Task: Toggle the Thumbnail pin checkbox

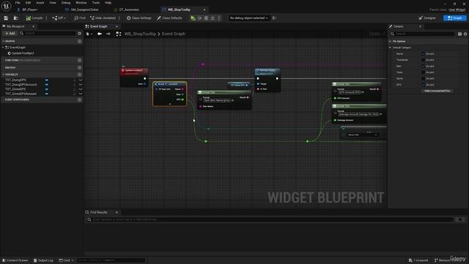Action: coord(424,60)
